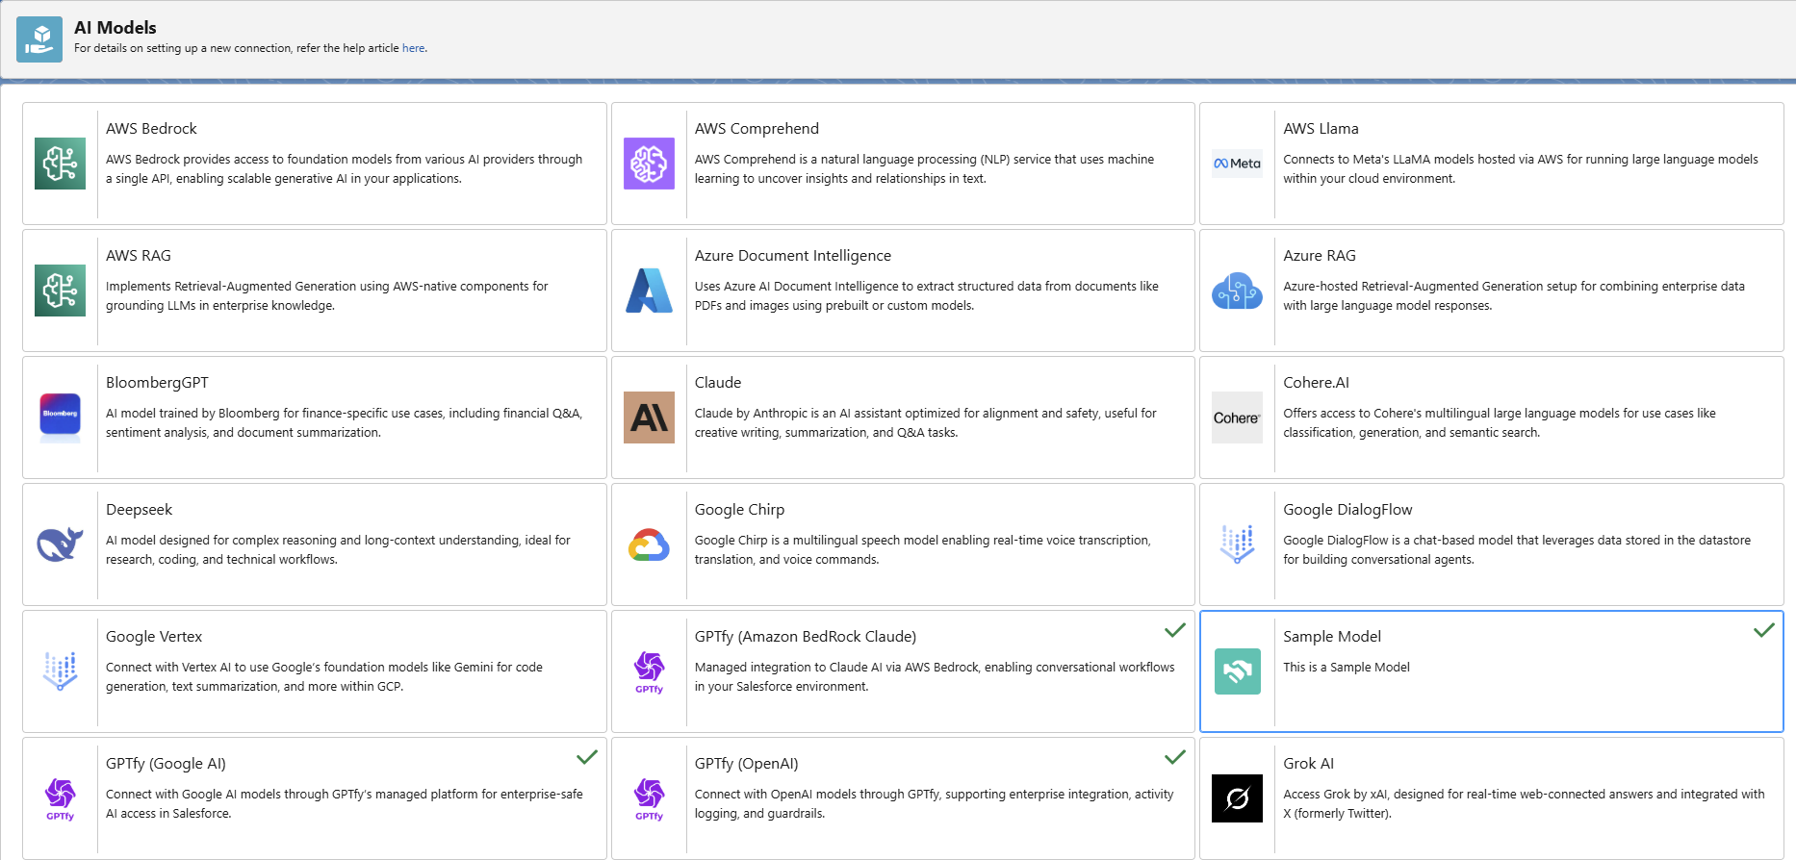Click the checkmark on GPTfy (Google AI)
Viewport: 1796px width, 860px height.
[586, 757]
